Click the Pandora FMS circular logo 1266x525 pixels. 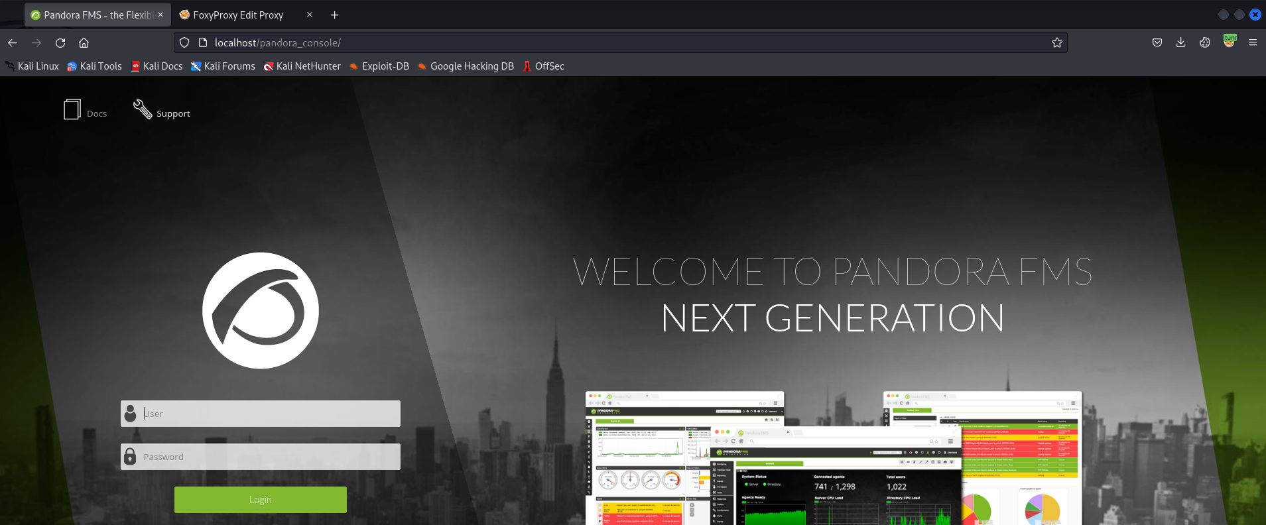click(x=261, y=310)
